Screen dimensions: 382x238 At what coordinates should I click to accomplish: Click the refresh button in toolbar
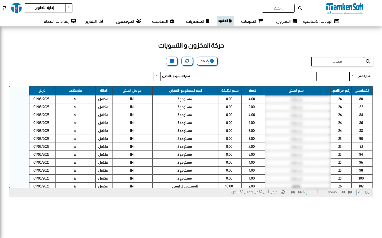pyautogui.click(x=187, y=61)
